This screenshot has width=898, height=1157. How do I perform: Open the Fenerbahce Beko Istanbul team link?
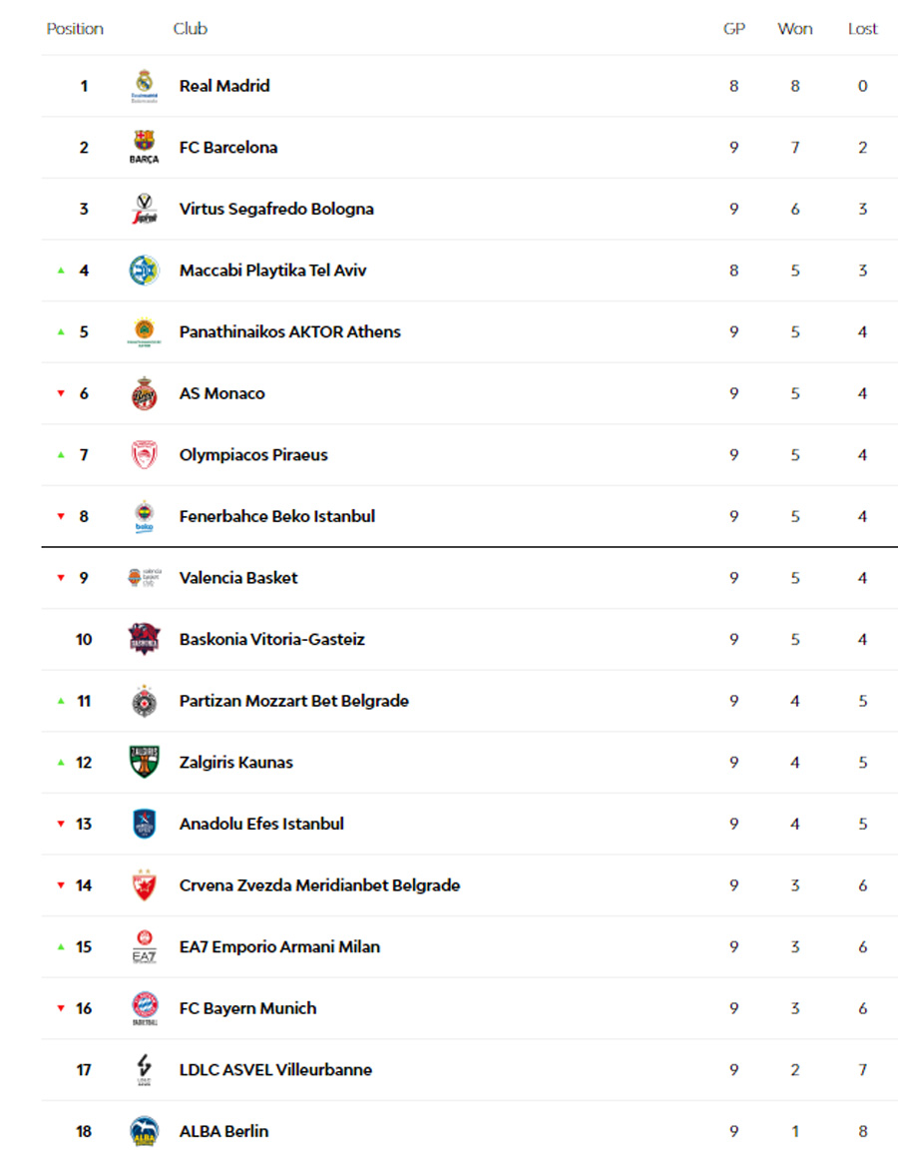point(276,516)
